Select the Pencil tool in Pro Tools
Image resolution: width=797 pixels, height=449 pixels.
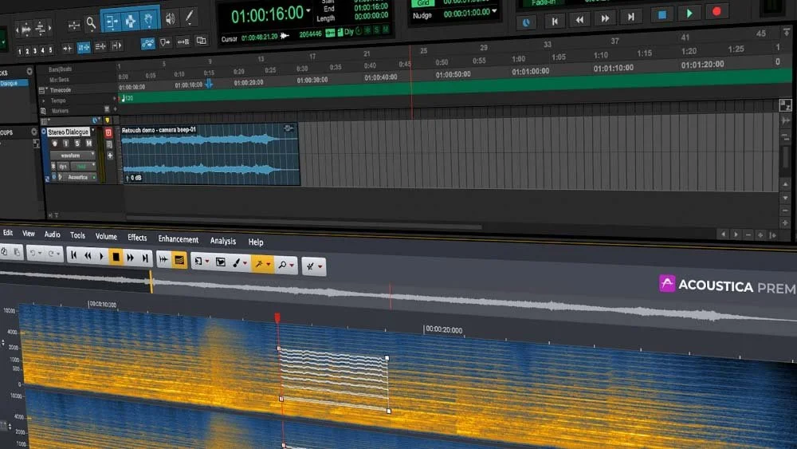click(189, 18)
